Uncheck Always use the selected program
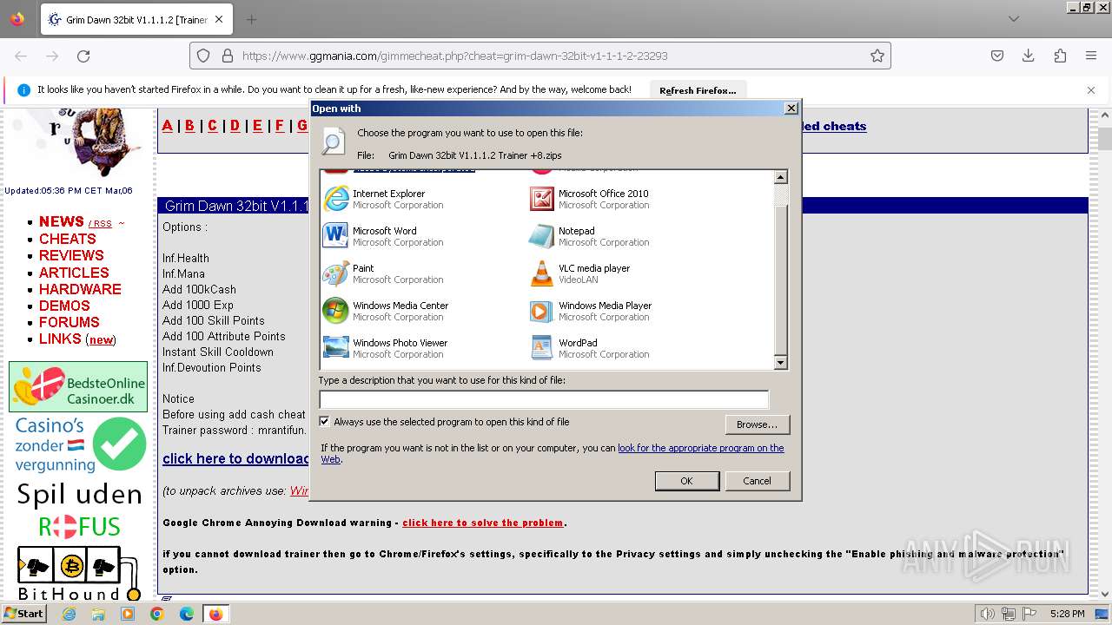This screenshot has width=1112, height=625. tap(325, 422)
